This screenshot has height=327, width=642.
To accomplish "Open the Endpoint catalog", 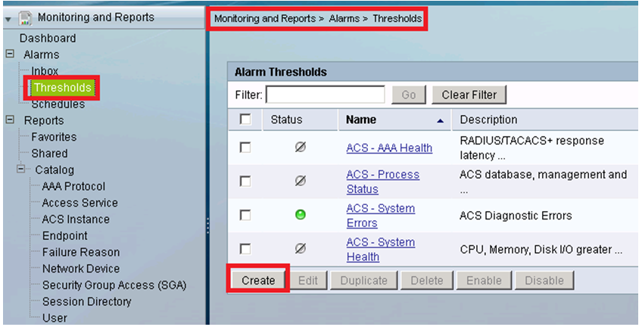I will tap(64, 236).
